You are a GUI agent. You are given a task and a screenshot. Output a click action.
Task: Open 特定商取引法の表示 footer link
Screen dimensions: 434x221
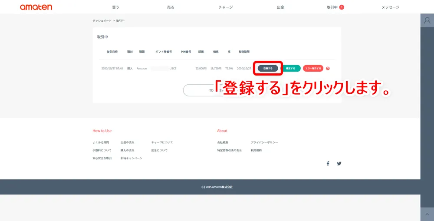(230, 150)
